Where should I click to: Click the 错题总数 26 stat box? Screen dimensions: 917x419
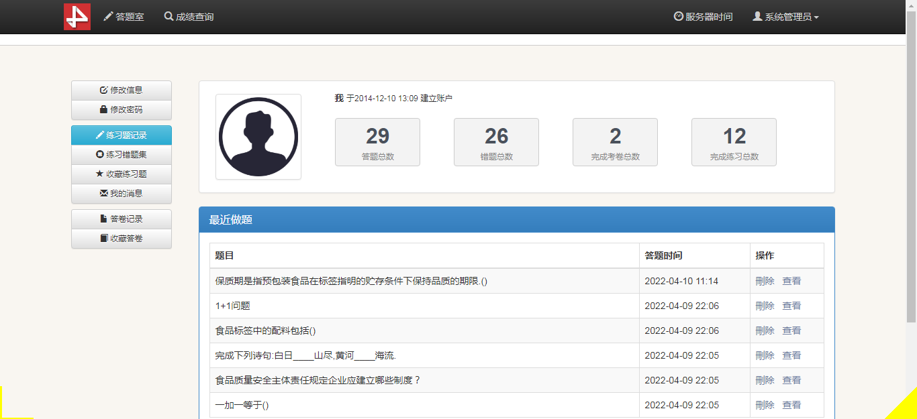click(496, 142)
